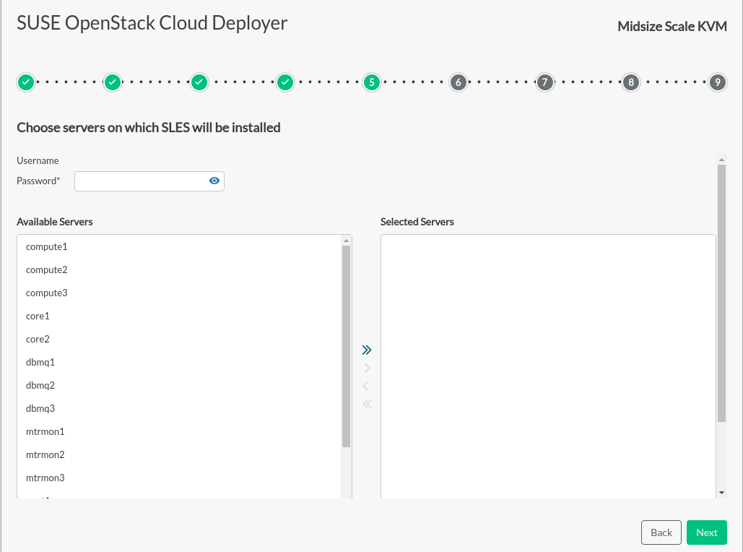
Task: Jump to step 6 in the wizard
Action: coord(458,82)
